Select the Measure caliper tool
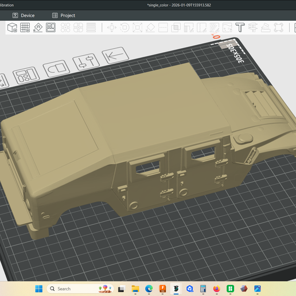 [253, 28]
